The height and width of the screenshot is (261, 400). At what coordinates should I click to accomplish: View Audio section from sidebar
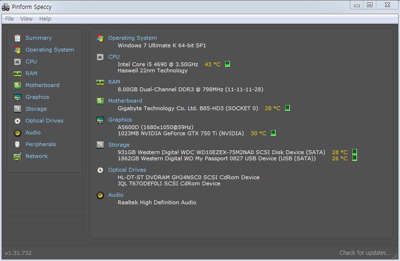point(33,132)
